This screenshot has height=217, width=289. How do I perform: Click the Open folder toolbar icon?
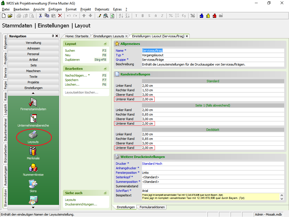pos(10,16)
